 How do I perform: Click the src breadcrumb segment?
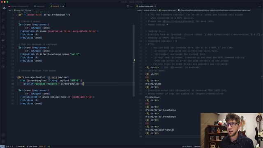[x=10, y=10]
